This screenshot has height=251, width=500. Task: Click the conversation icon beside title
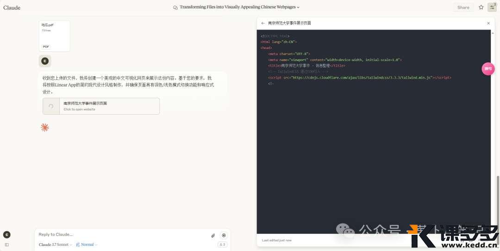(x=175, y=7)
